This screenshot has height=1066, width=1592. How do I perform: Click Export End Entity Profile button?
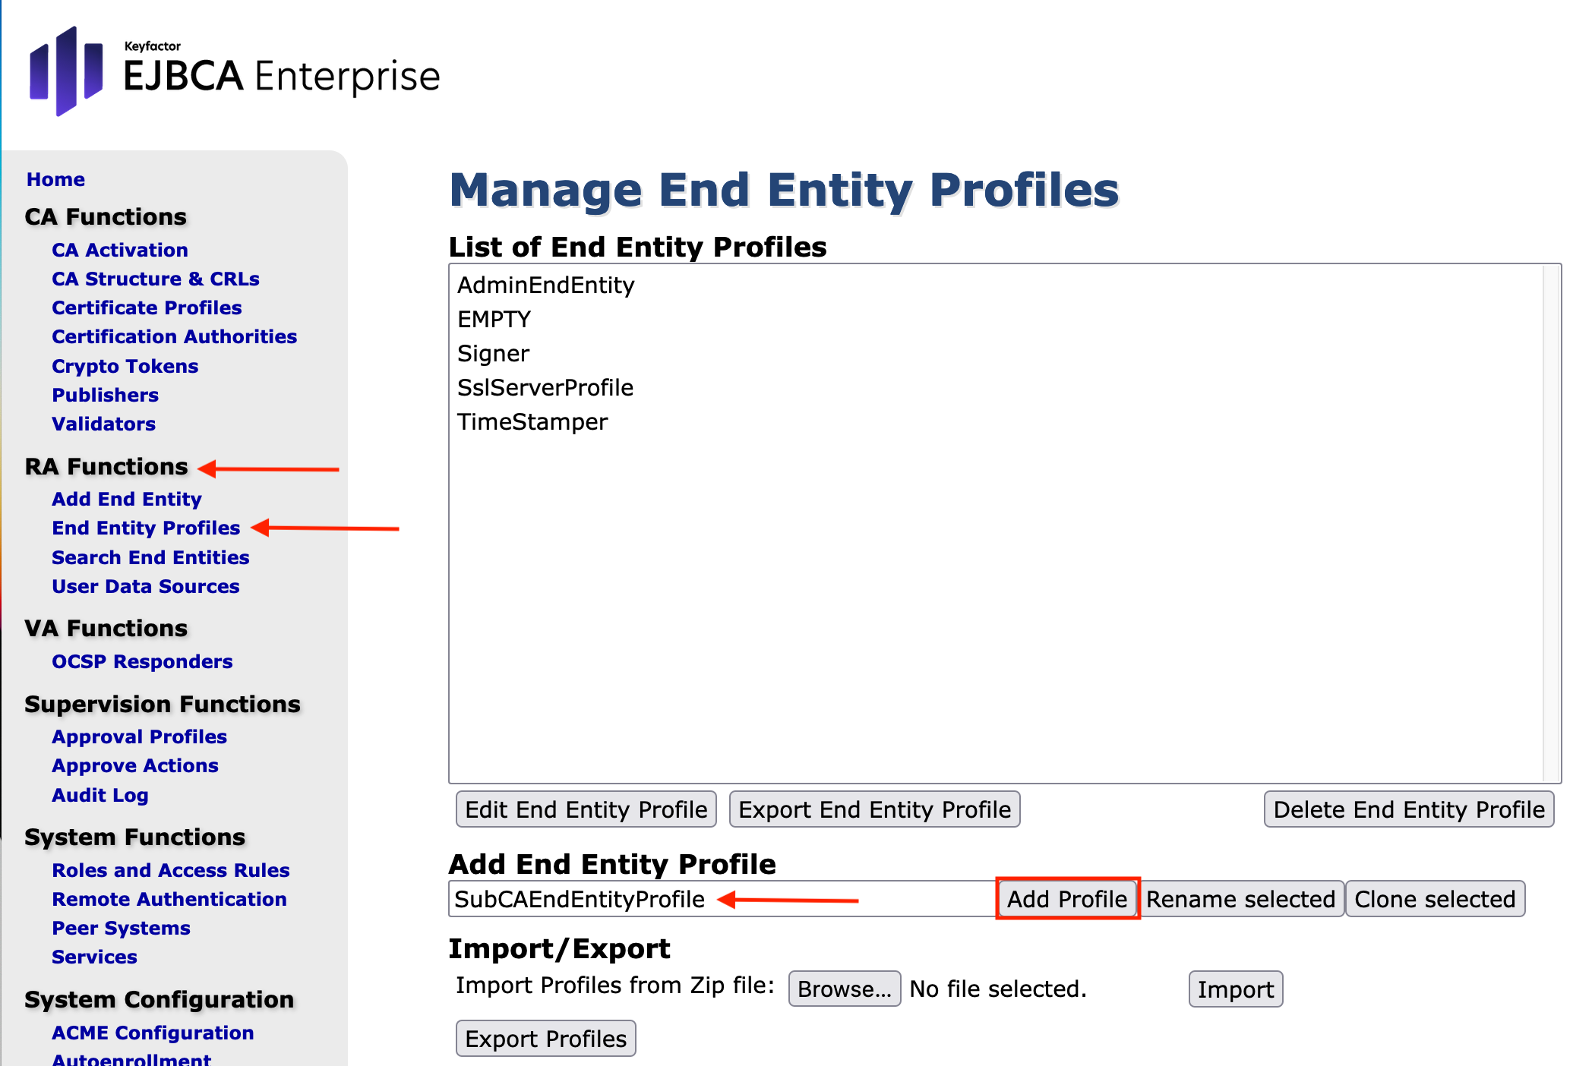874,809
